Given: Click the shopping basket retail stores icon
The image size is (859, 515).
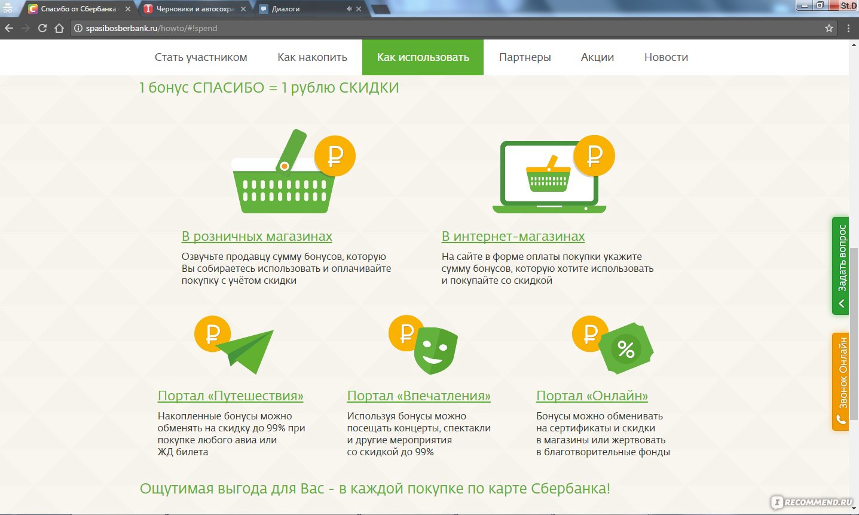Looking at the screenshot, I should 293,172.
